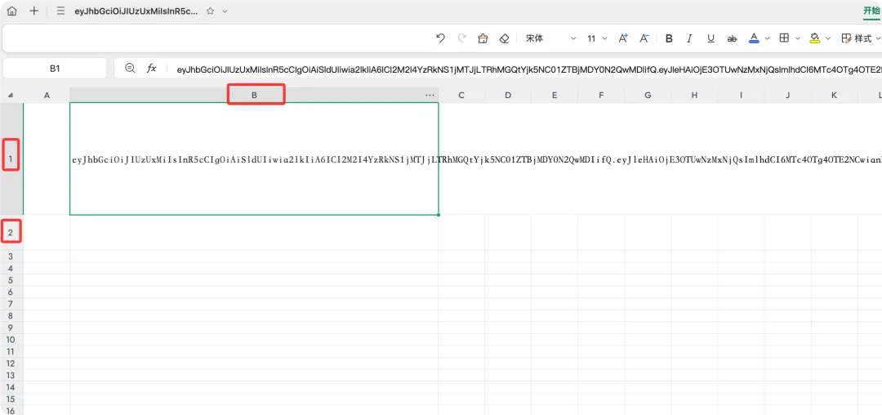Decrease font size with A- icon
The height and width of the screenshot is (415, 882).
pyautogui.click(x=644, y=38)
